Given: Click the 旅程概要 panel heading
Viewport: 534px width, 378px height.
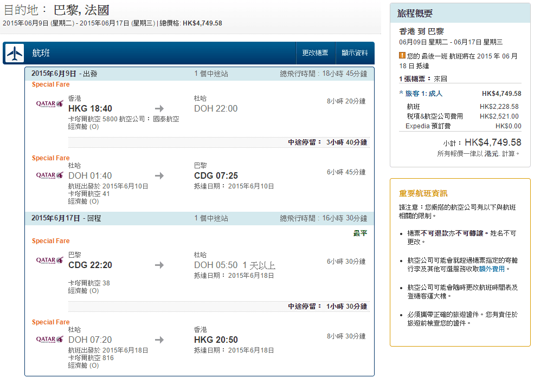Looking at the screenshot, I should (415, 14).
